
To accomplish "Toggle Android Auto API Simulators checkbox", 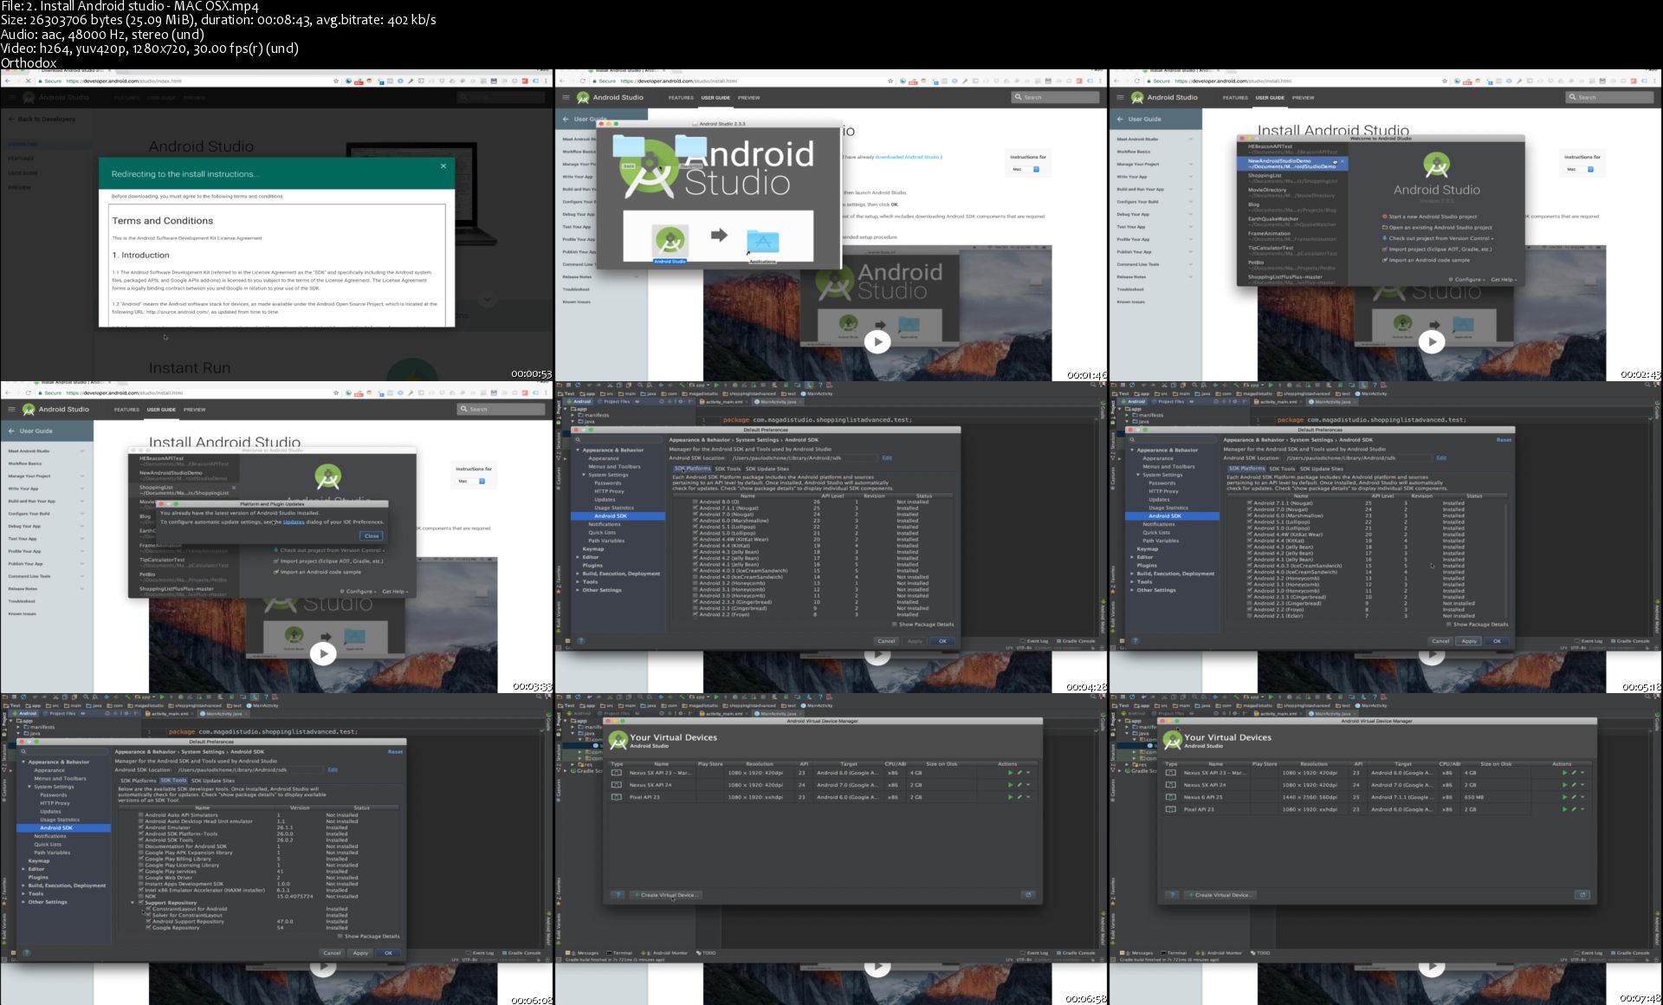I will (x=141, y=815).
